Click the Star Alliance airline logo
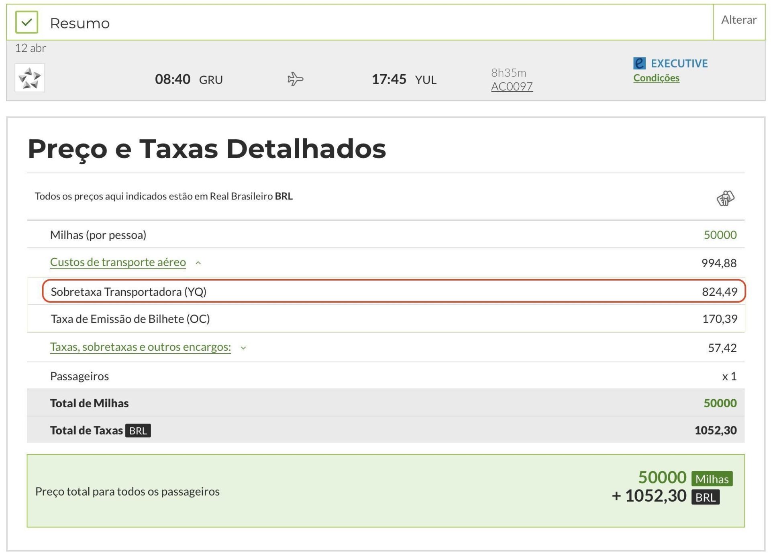Viewport: 771px width, 555px height. (30, 78)
